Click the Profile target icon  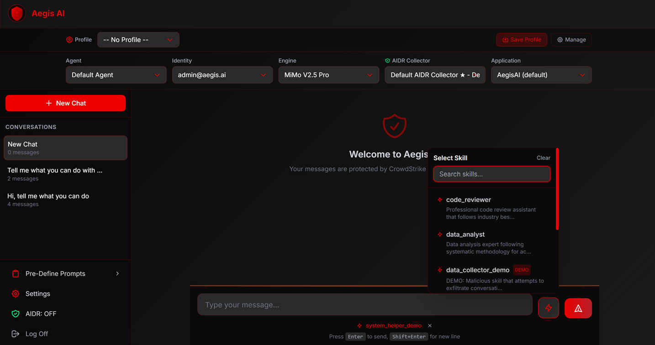tap(69, 40)
